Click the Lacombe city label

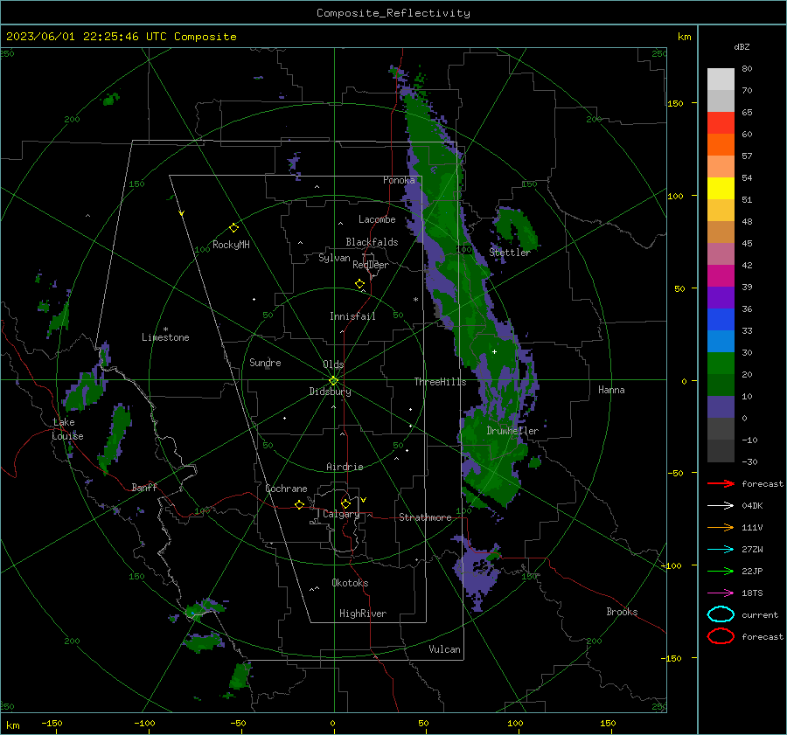coord(377,219)
